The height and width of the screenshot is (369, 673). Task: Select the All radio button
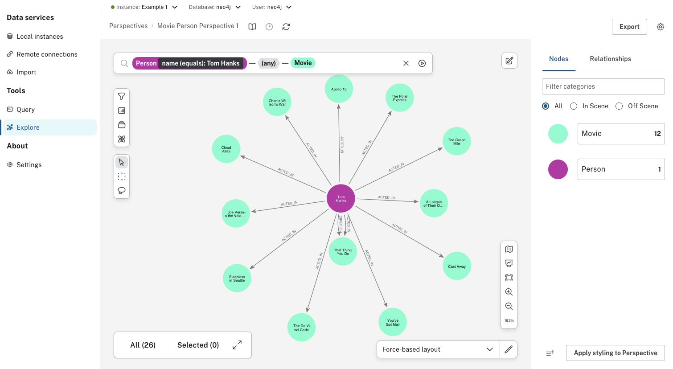[x=546, y=106]
